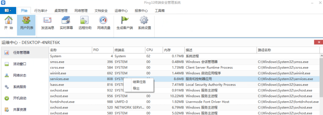
Task: Switch to the 行为审计 tab
Action: click(x=41, y=11)
